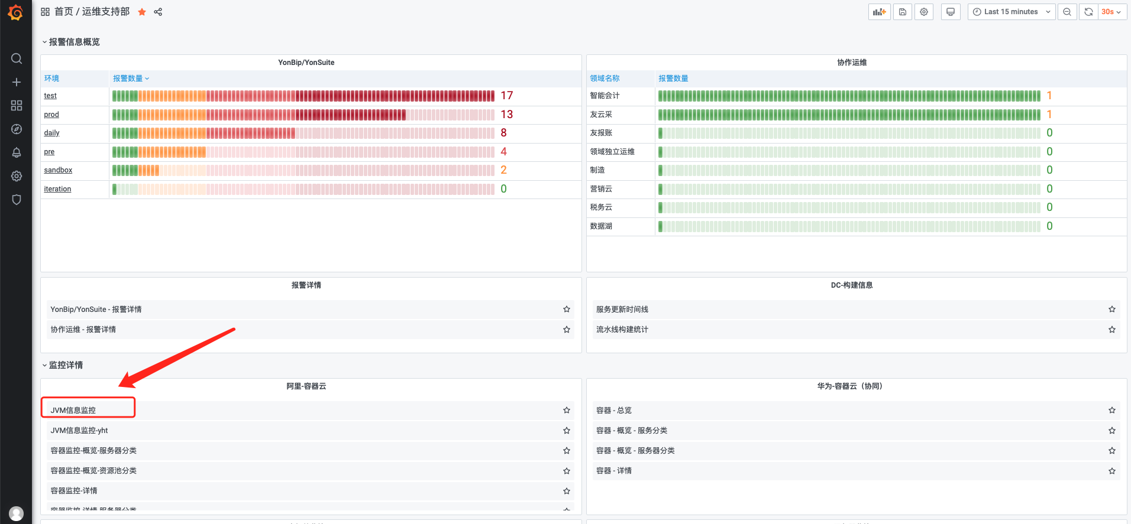The width and height of the screenshot is (1131, 524).
Task: Open the Configuration gear in sidebar
Action: 17,176
